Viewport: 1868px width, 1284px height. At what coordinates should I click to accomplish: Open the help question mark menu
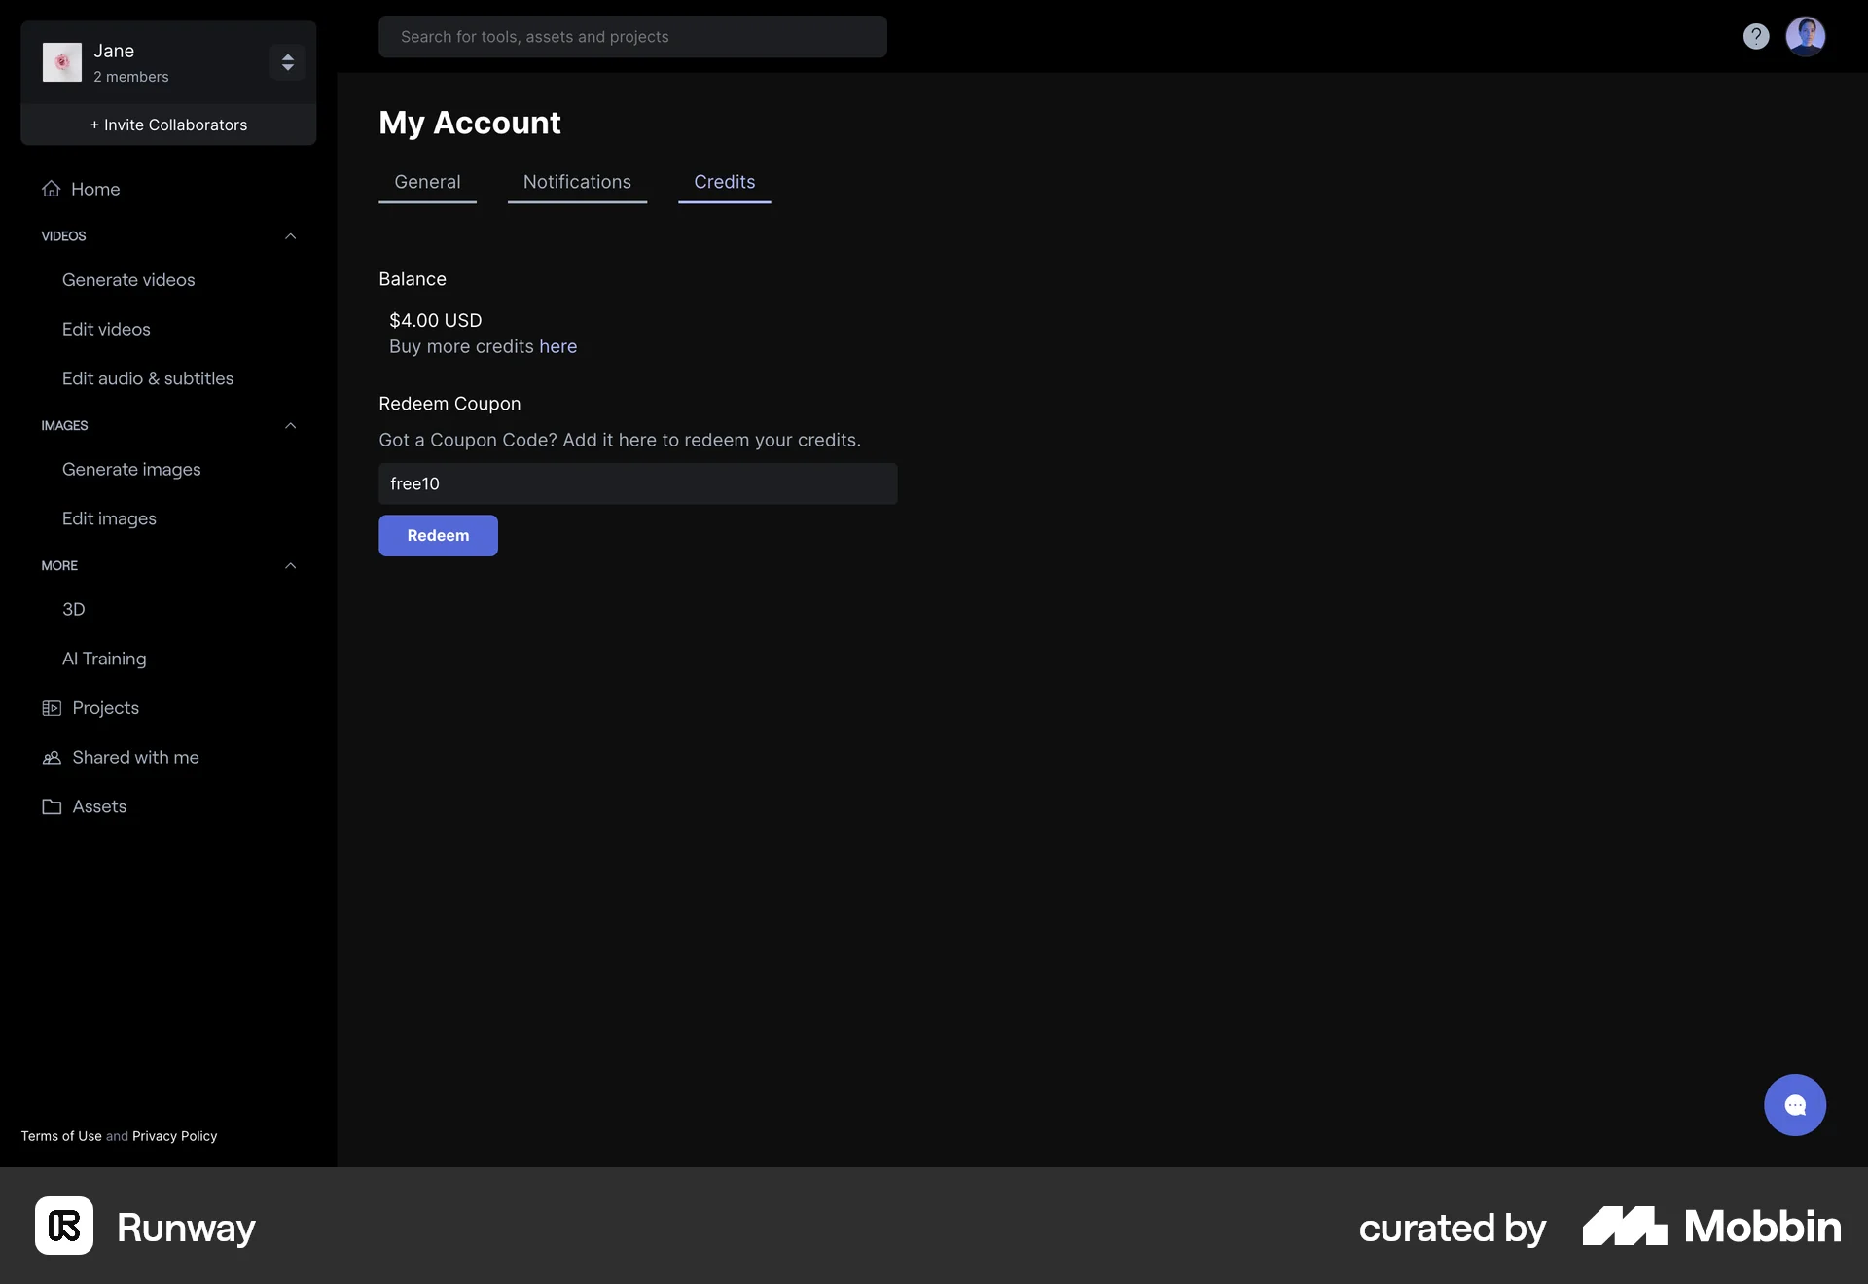coord(1755,36)
